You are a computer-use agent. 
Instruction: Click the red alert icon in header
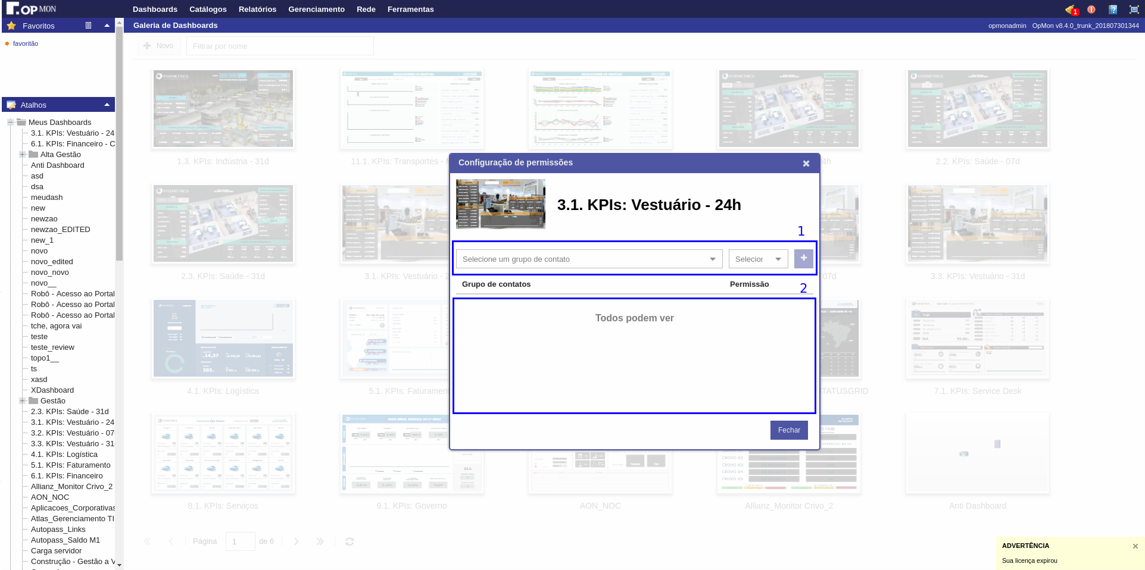click(1091, 10)
